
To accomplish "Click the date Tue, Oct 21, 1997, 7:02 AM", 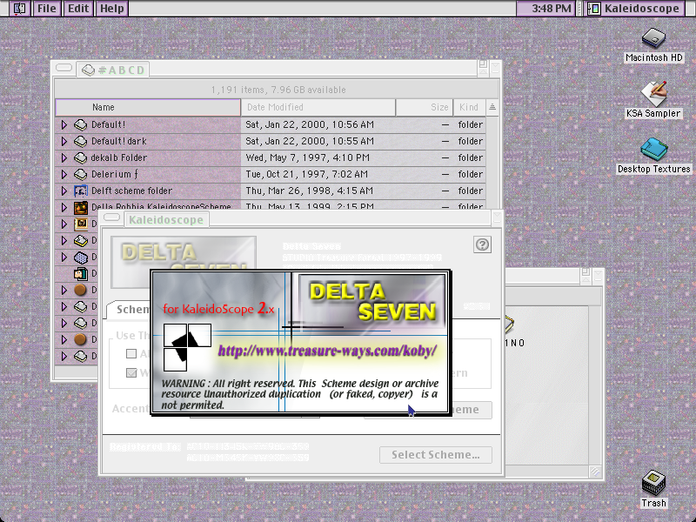I will point(307,174).
